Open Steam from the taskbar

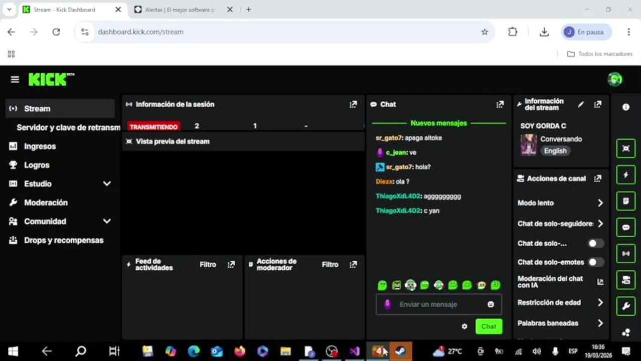tap(401, 351)
